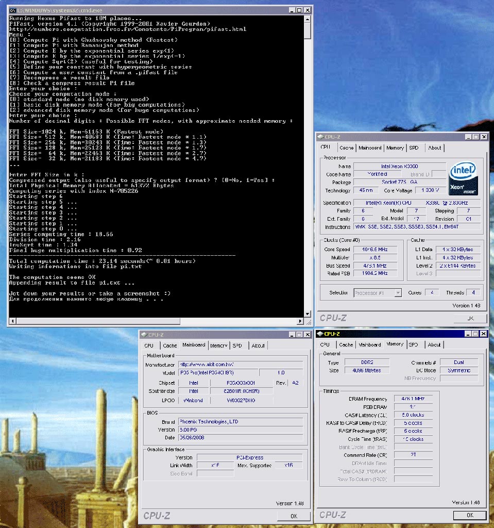Click the BIOS Date field
494x528 pixels.
241,438
